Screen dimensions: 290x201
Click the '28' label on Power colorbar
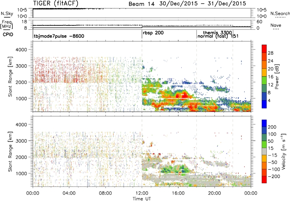pyautogui.click(x=270, y=53)
